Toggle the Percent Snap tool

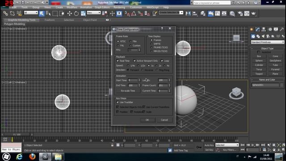point(140,13)
